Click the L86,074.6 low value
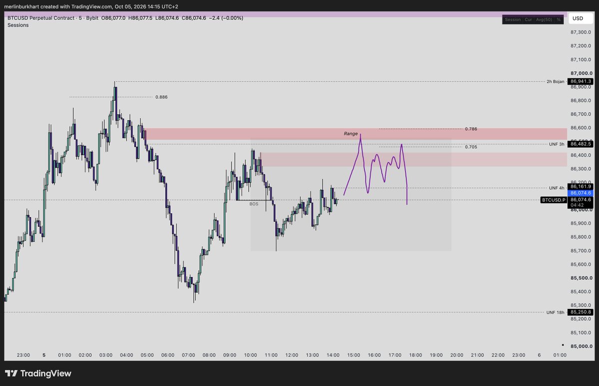Viewport: 599px width, 386px height. 167,18
